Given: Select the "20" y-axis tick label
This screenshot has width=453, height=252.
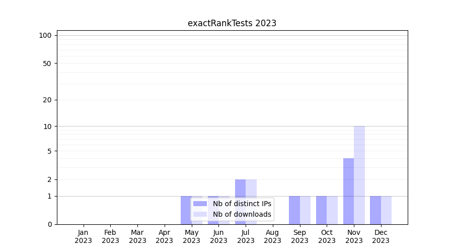Looking at the screenshot, I should pyautogui.click(x=47, y=100).
